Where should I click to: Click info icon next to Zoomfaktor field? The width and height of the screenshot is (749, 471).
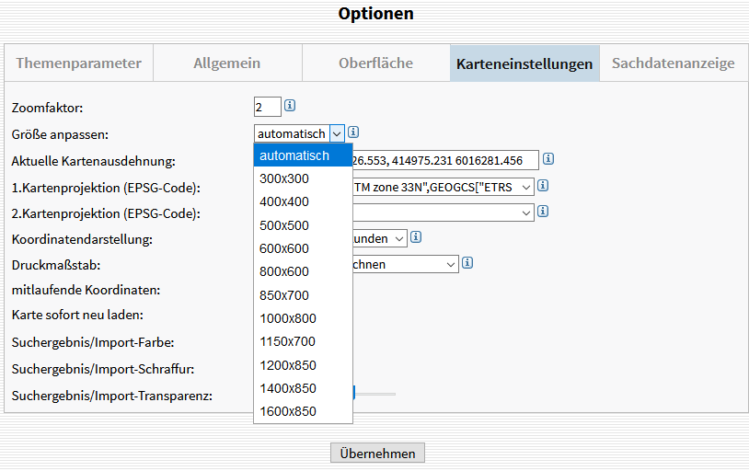[x=290, y=106]
